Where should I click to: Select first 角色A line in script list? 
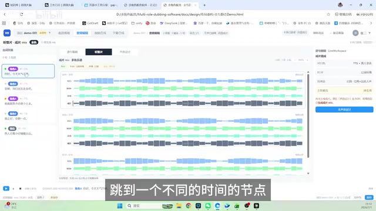(28, 71)
